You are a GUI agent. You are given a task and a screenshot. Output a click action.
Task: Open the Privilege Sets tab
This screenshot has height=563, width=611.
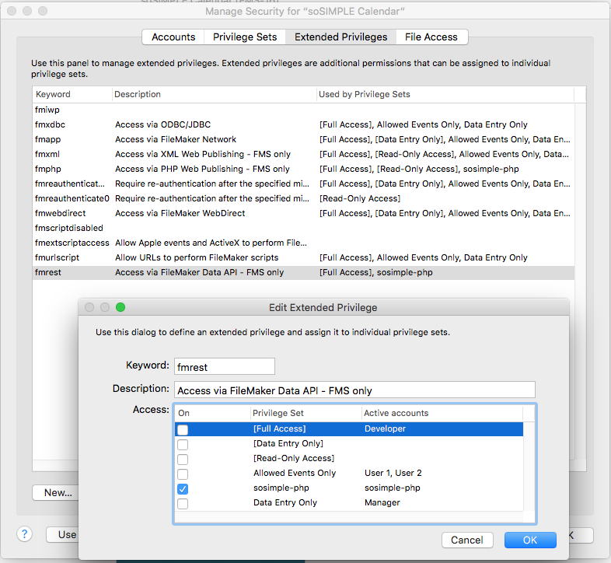coord(245,37)
